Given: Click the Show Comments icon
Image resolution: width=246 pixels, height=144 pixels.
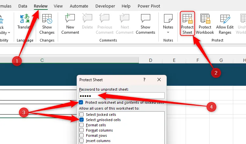Looking at the screenshot, I should (145, 24).
